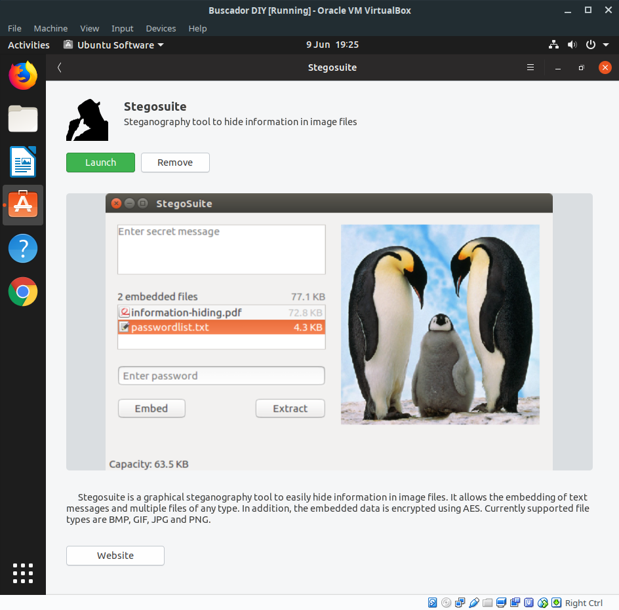Open the Stegosuite Website button
This screenshot has height=610, width=619.
pyautogui.click(x=115, y=556)
